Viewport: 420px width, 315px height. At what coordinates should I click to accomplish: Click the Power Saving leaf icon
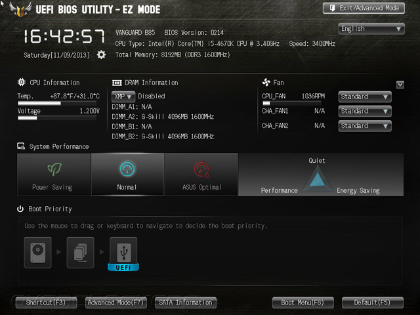(x=54, y=169)
